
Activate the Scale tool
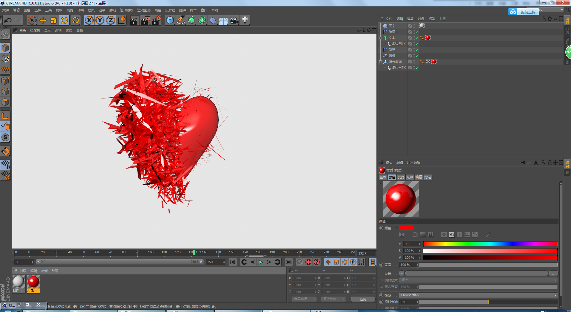pyautogui.click(x=54, y=21)
